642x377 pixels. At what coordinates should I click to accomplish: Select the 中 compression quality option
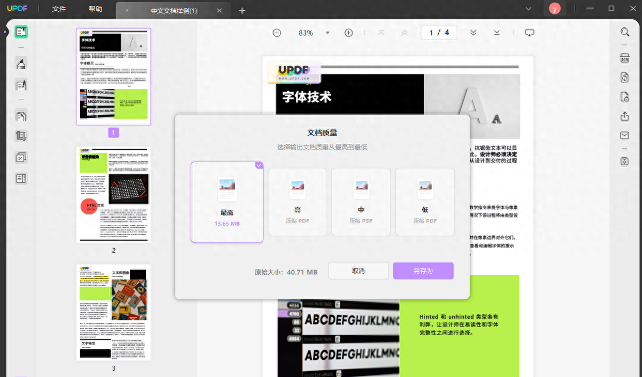tap(361, 202)
